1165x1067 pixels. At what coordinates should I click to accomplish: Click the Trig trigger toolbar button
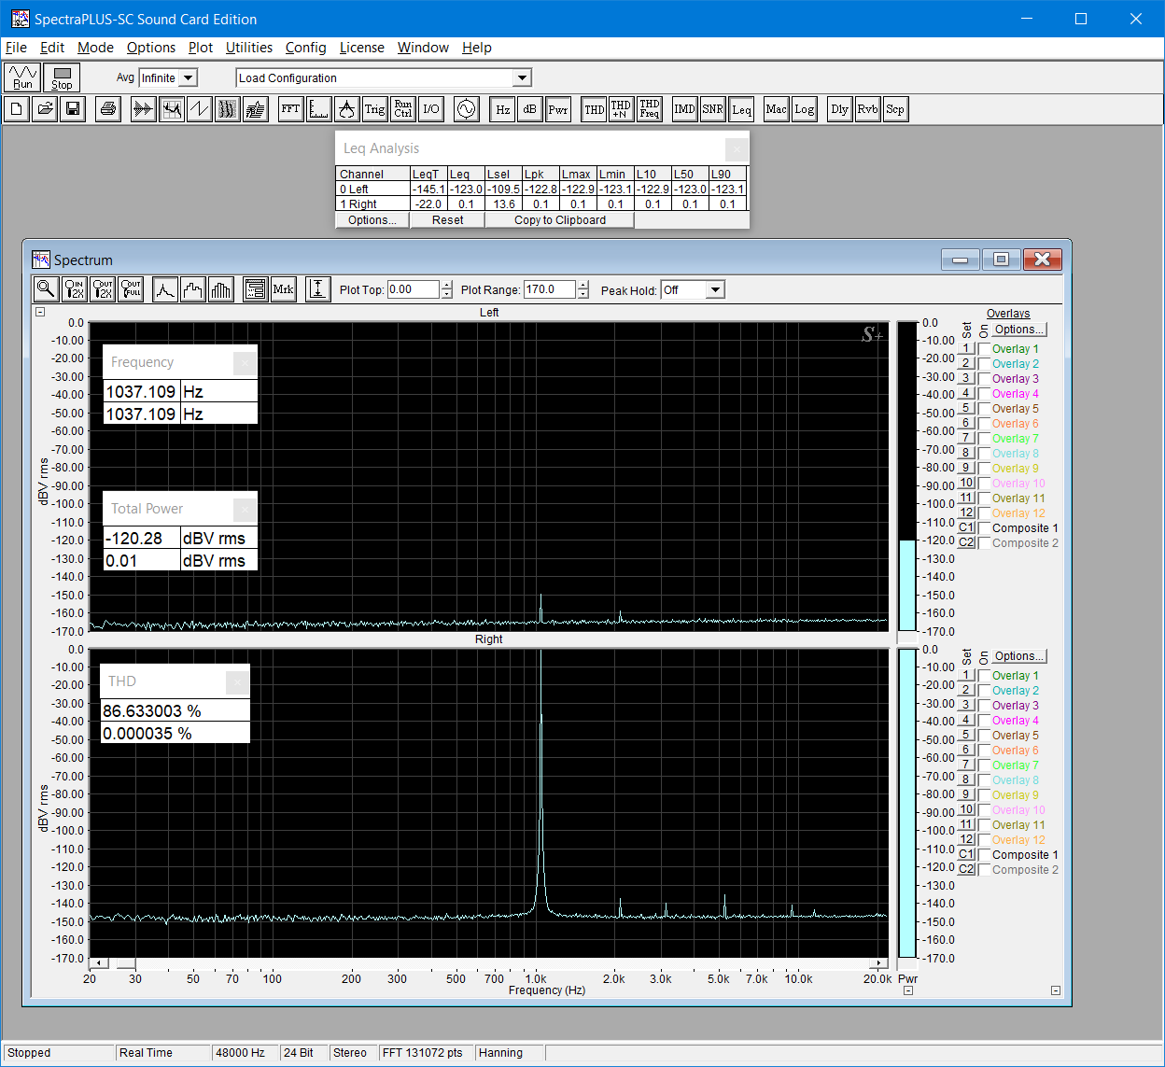[x=374, y=109]
